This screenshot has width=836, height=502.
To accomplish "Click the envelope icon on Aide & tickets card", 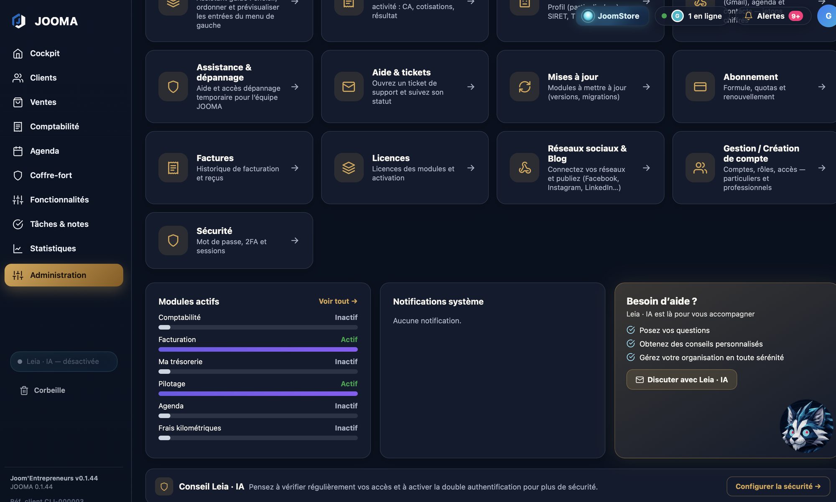I will [349, 87].
